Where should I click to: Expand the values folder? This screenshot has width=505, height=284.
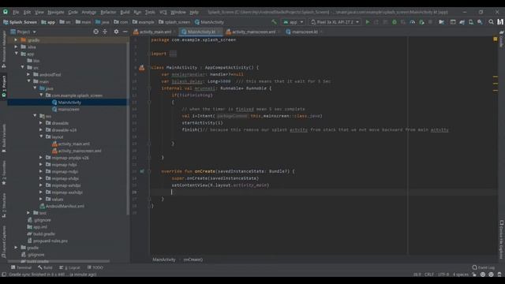41,199
